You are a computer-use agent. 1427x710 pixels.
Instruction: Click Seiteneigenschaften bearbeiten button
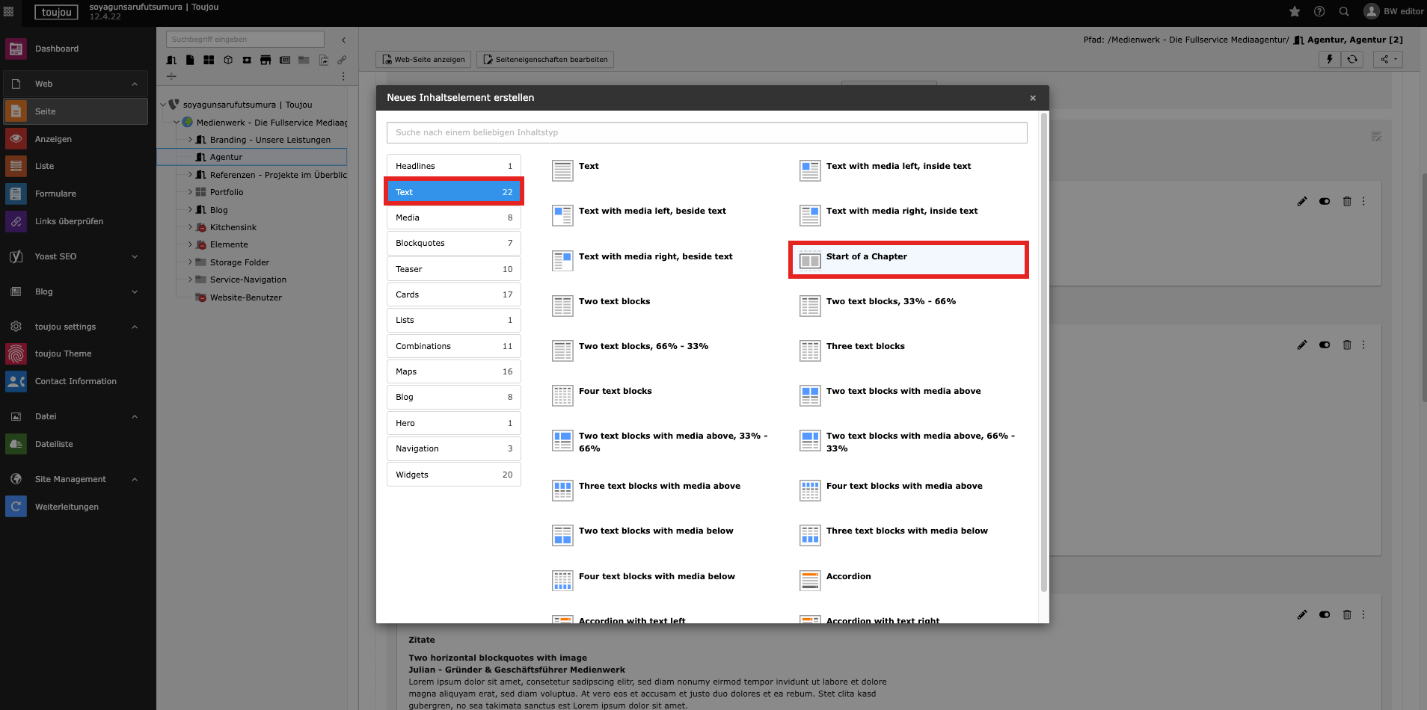(x=545, y=60)
